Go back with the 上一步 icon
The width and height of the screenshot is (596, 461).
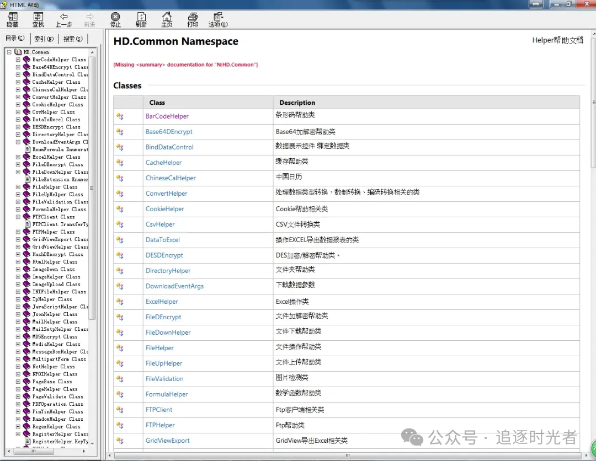[x=64, y=19]
